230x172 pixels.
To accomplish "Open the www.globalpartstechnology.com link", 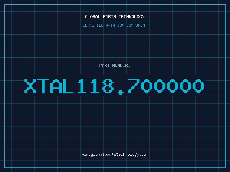I will [x=115, y=155].
